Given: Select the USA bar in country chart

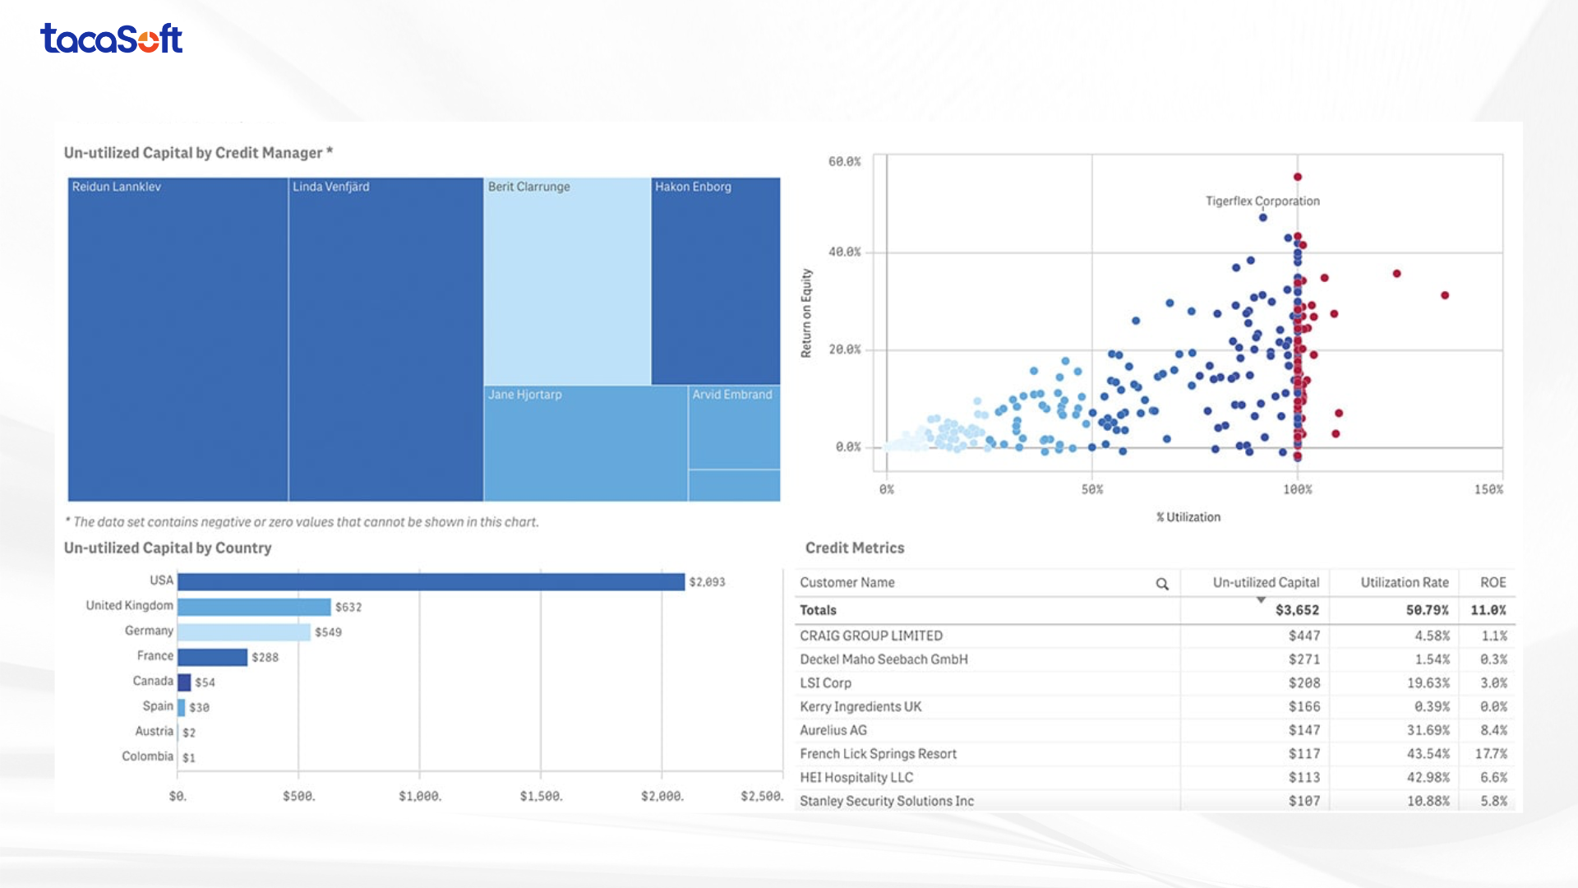Looking at the screenshot, I should pyautogui.click(x=431, y=582).
